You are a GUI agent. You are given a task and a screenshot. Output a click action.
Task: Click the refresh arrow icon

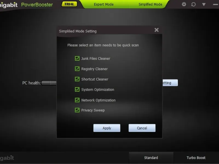pos(194,4)
